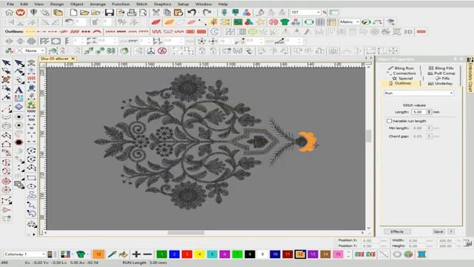Viewport: 474px width, 267px height.
Task: Select the Rectangle shape tool
Action: click(31, 178)
